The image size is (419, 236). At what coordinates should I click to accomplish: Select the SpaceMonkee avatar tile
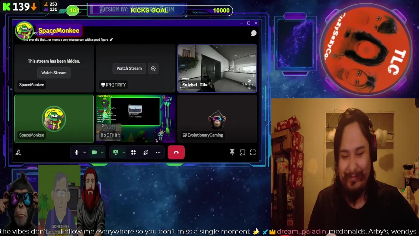pyautogui.click(x=54, y=119)
